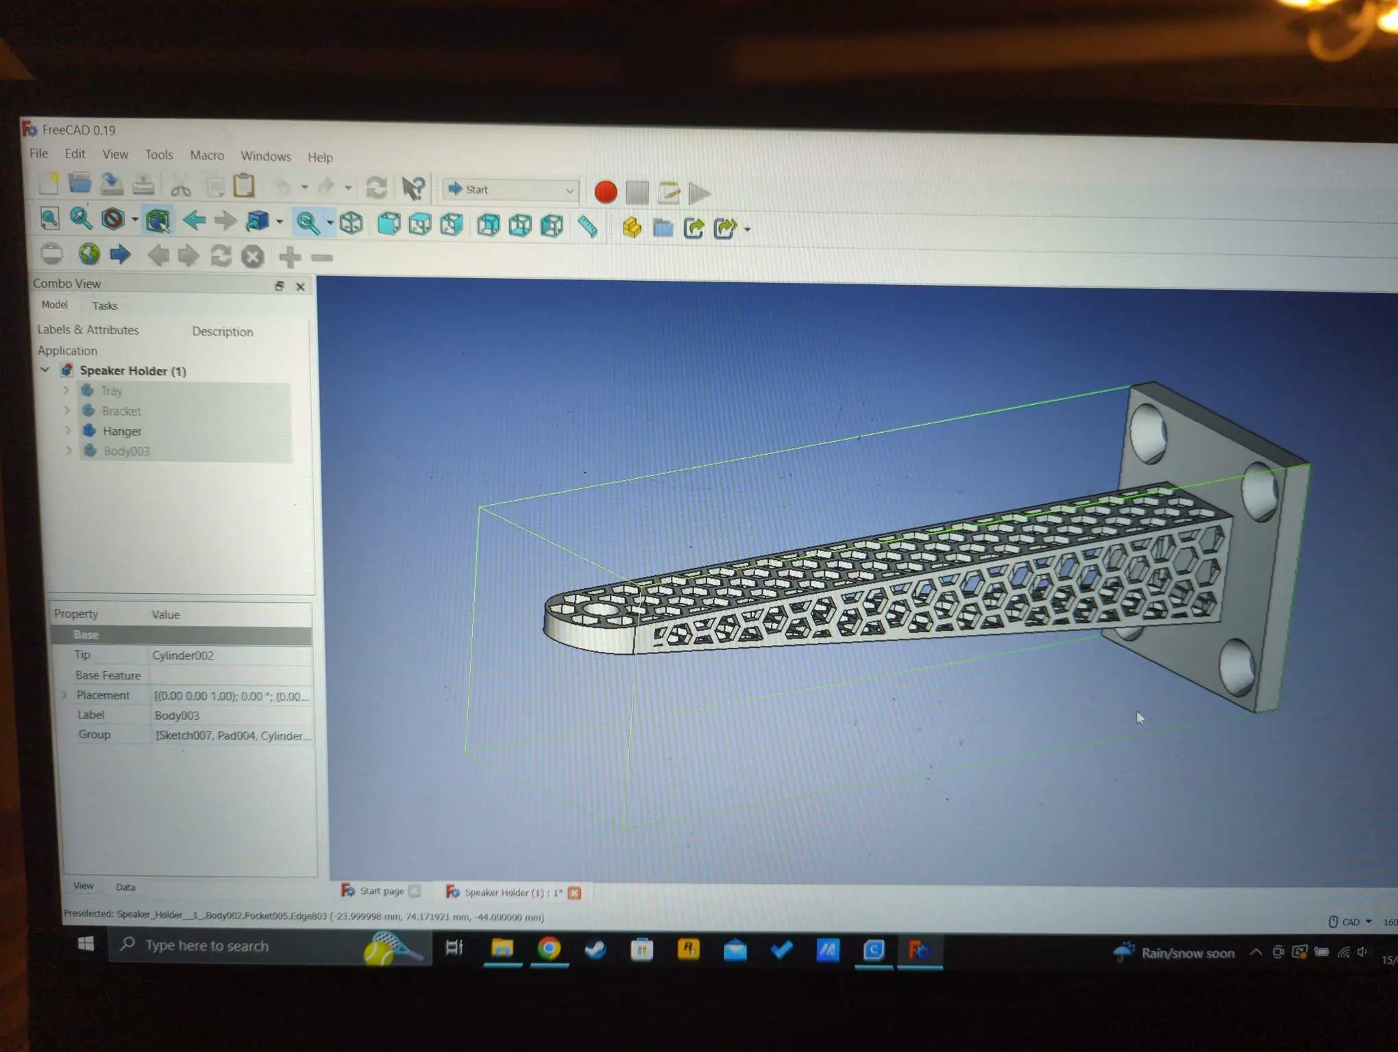Click the Create part yellow icon
The width and height of the screenshot is (1398, 1052).
[x=632, y=227]
